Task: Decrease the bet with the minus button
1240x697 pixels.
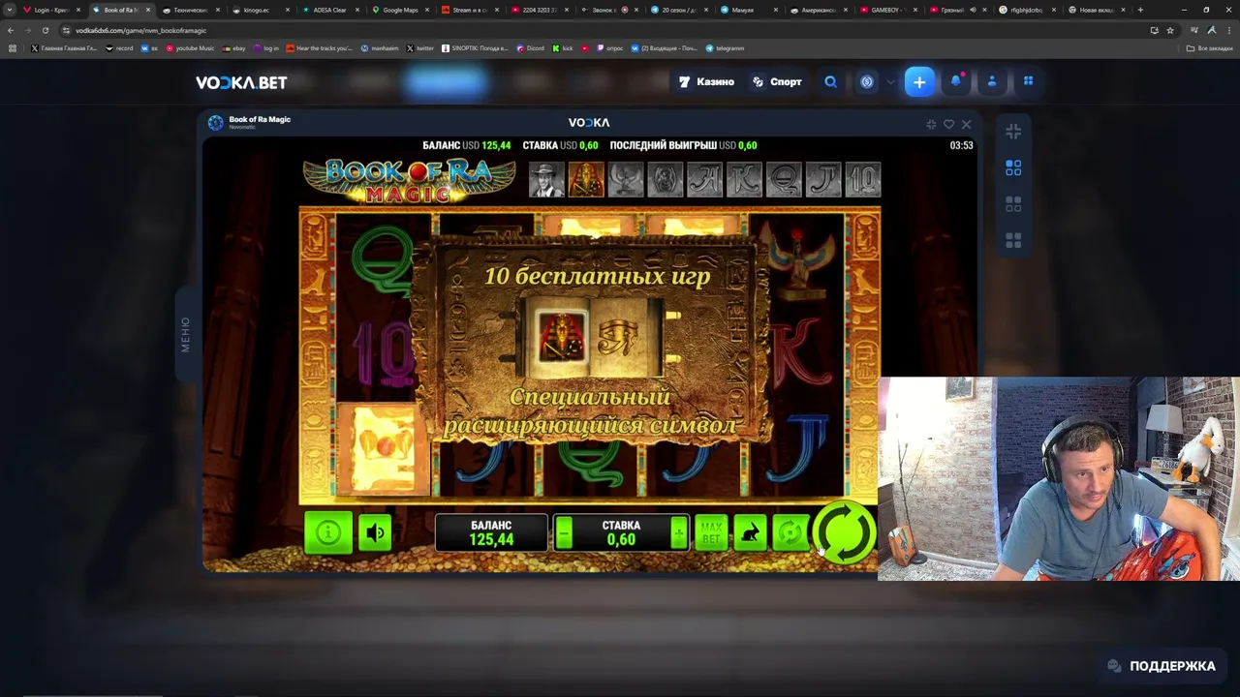Action: point(564,532)
